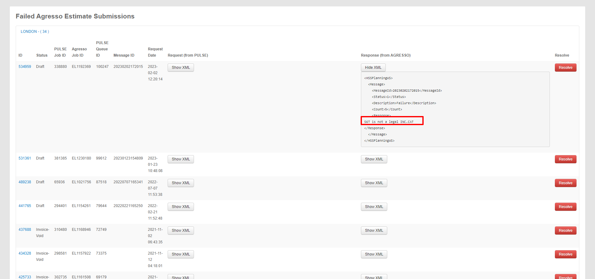Open submission ID 531361 link
595x279 pixels.
point(25,158)
